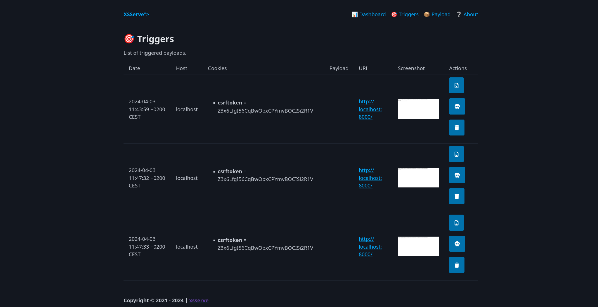Delete the 11:47:33 trigger with trash icon
Viewport: 598px width, 307px height.
click(x=457, y=265)
